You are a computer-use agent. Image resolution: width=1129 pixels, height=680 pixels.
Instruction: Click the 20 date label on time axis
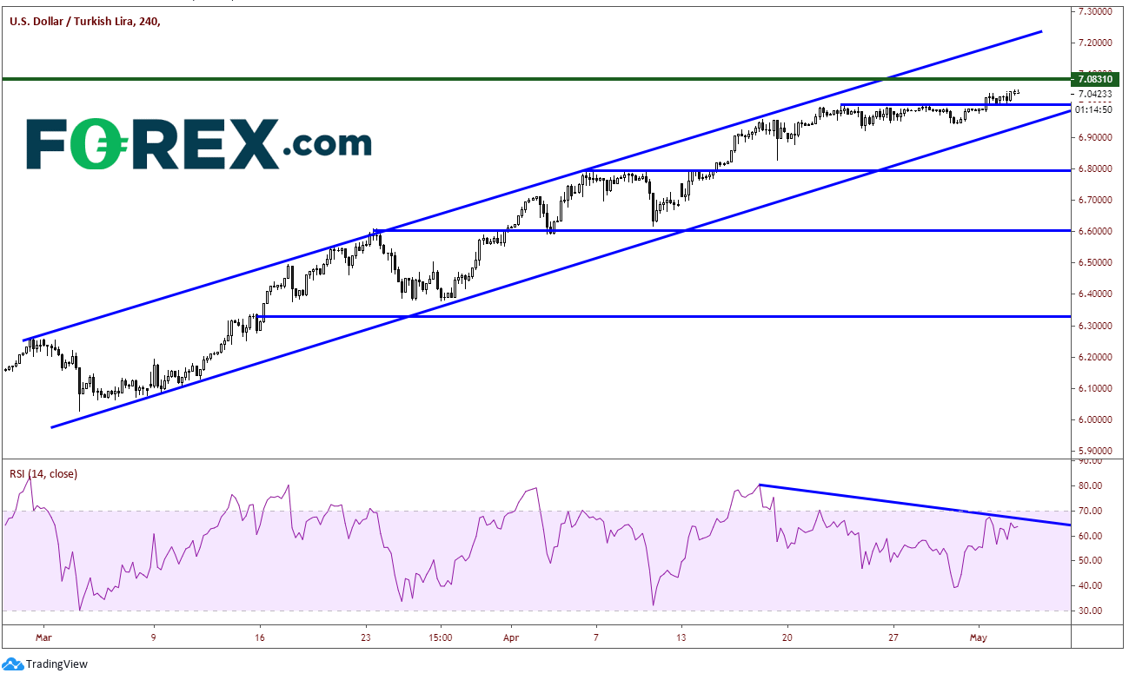tap(788, 636)
